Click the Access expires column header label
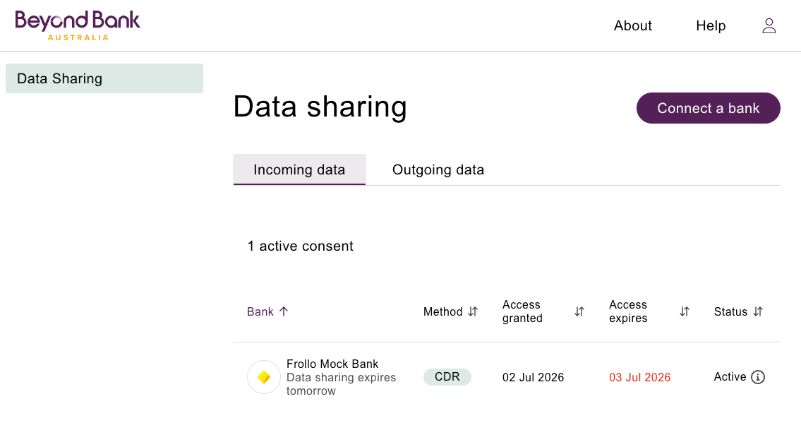Screen dimensions: 801x447 click(x=628, y=311)
